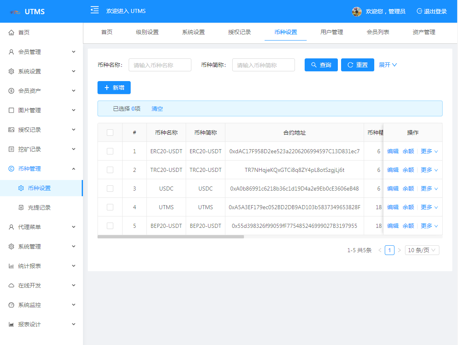Click the admin avatar picture

356,11
